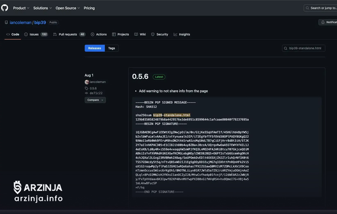
Task: Click 'Add warning to not share info' text
Action: click(x=173, y=91)
